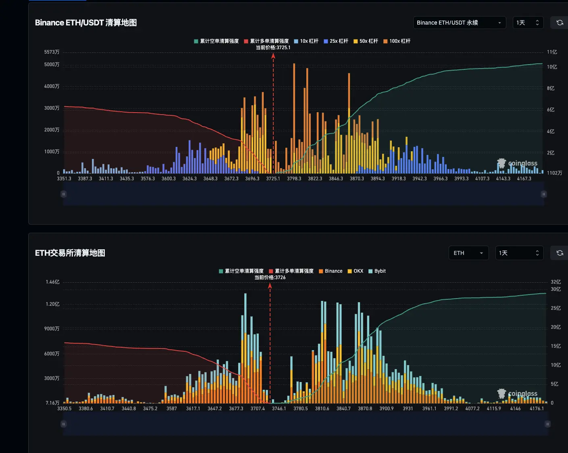Image resolution: width=568 pixels, height=453 pixels.
Task: Grab right zoom handle of top chart slider
Action: coord(544,194)
